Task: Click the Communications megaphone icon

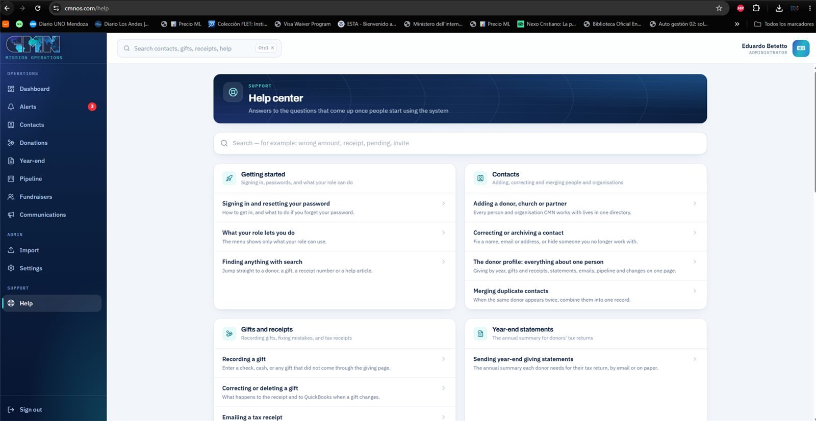Action: (11, 215)
